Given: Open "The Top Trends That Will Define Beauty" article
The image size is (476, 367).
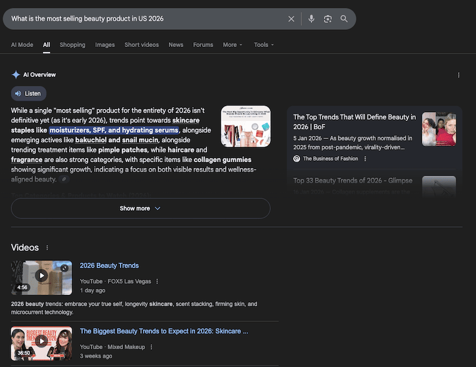Looking at the screenshot, I should pos(354,122).
